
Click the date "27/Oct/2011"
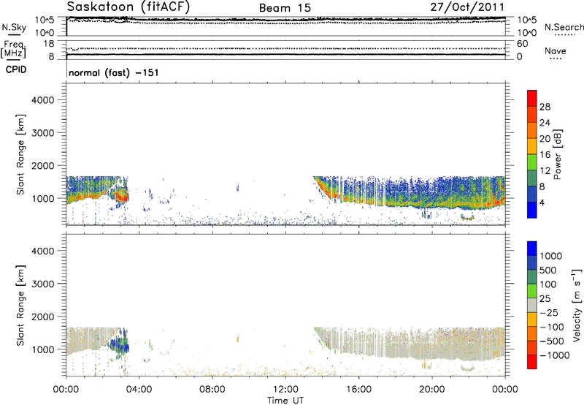(x=467, y=7)
